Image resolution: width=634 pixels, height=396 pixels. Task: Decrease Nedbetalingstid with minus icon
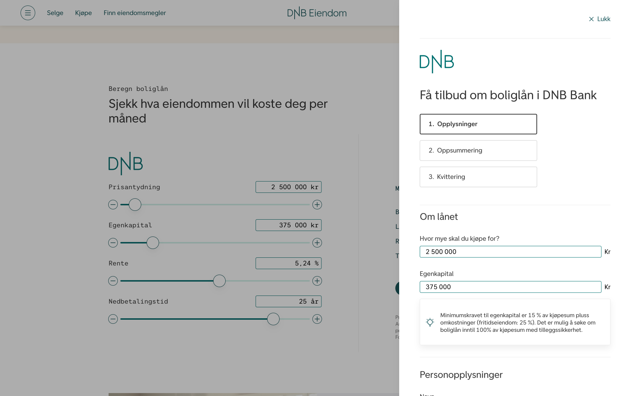[113, 319]
